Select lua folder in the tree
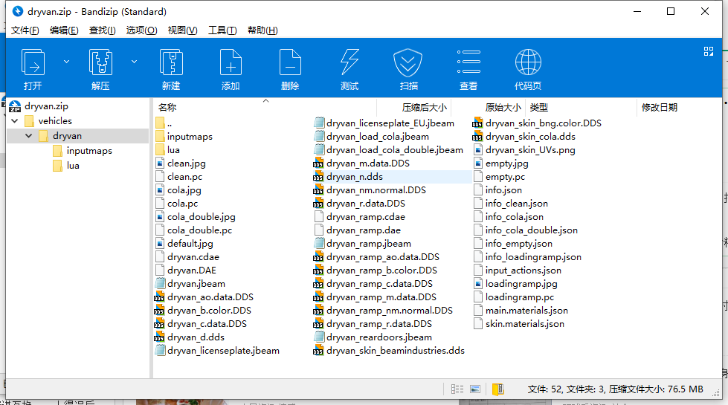Image resolution: width=728 pixels, height=405 pixels. tap(73, 166)
